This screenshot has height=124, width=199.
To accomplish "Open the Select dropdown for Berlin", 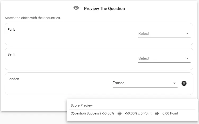I will pyautogui.click(x=164, y=58).
